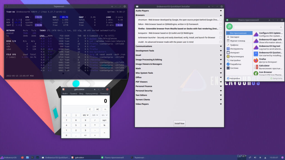
Task: Click the Firefox launcher in the taskbar
Action: [22, 157]
